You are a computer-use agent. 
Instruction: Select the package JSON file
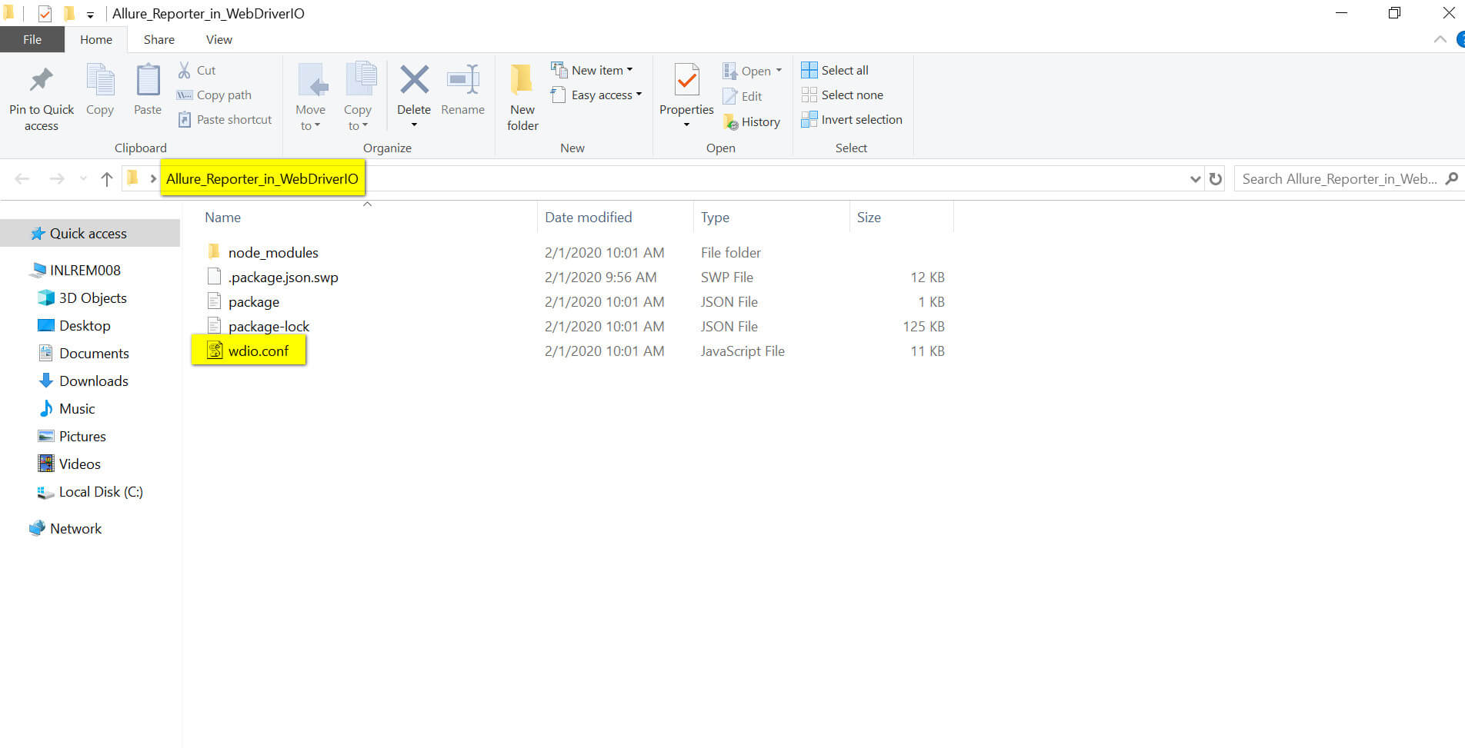tap(253, 301)
